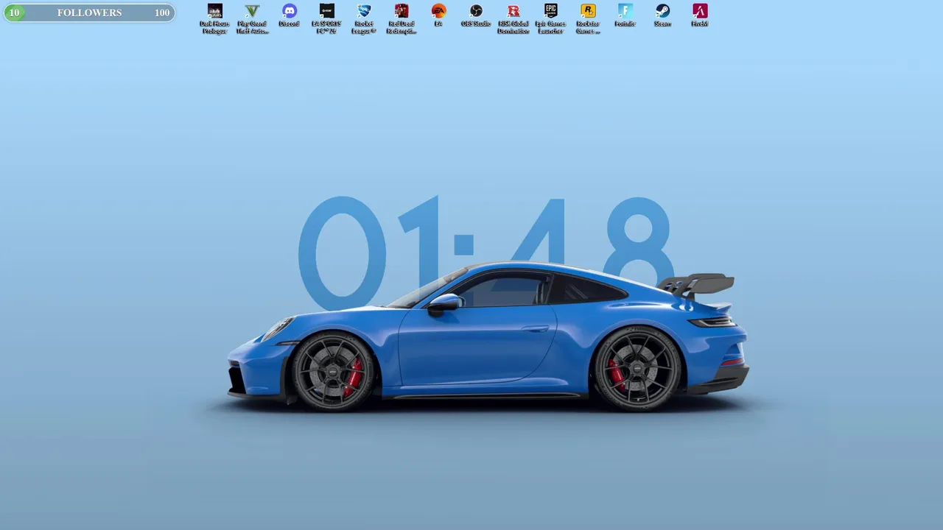
Task: Open the Rocket League shortcut
Action: 364,18
